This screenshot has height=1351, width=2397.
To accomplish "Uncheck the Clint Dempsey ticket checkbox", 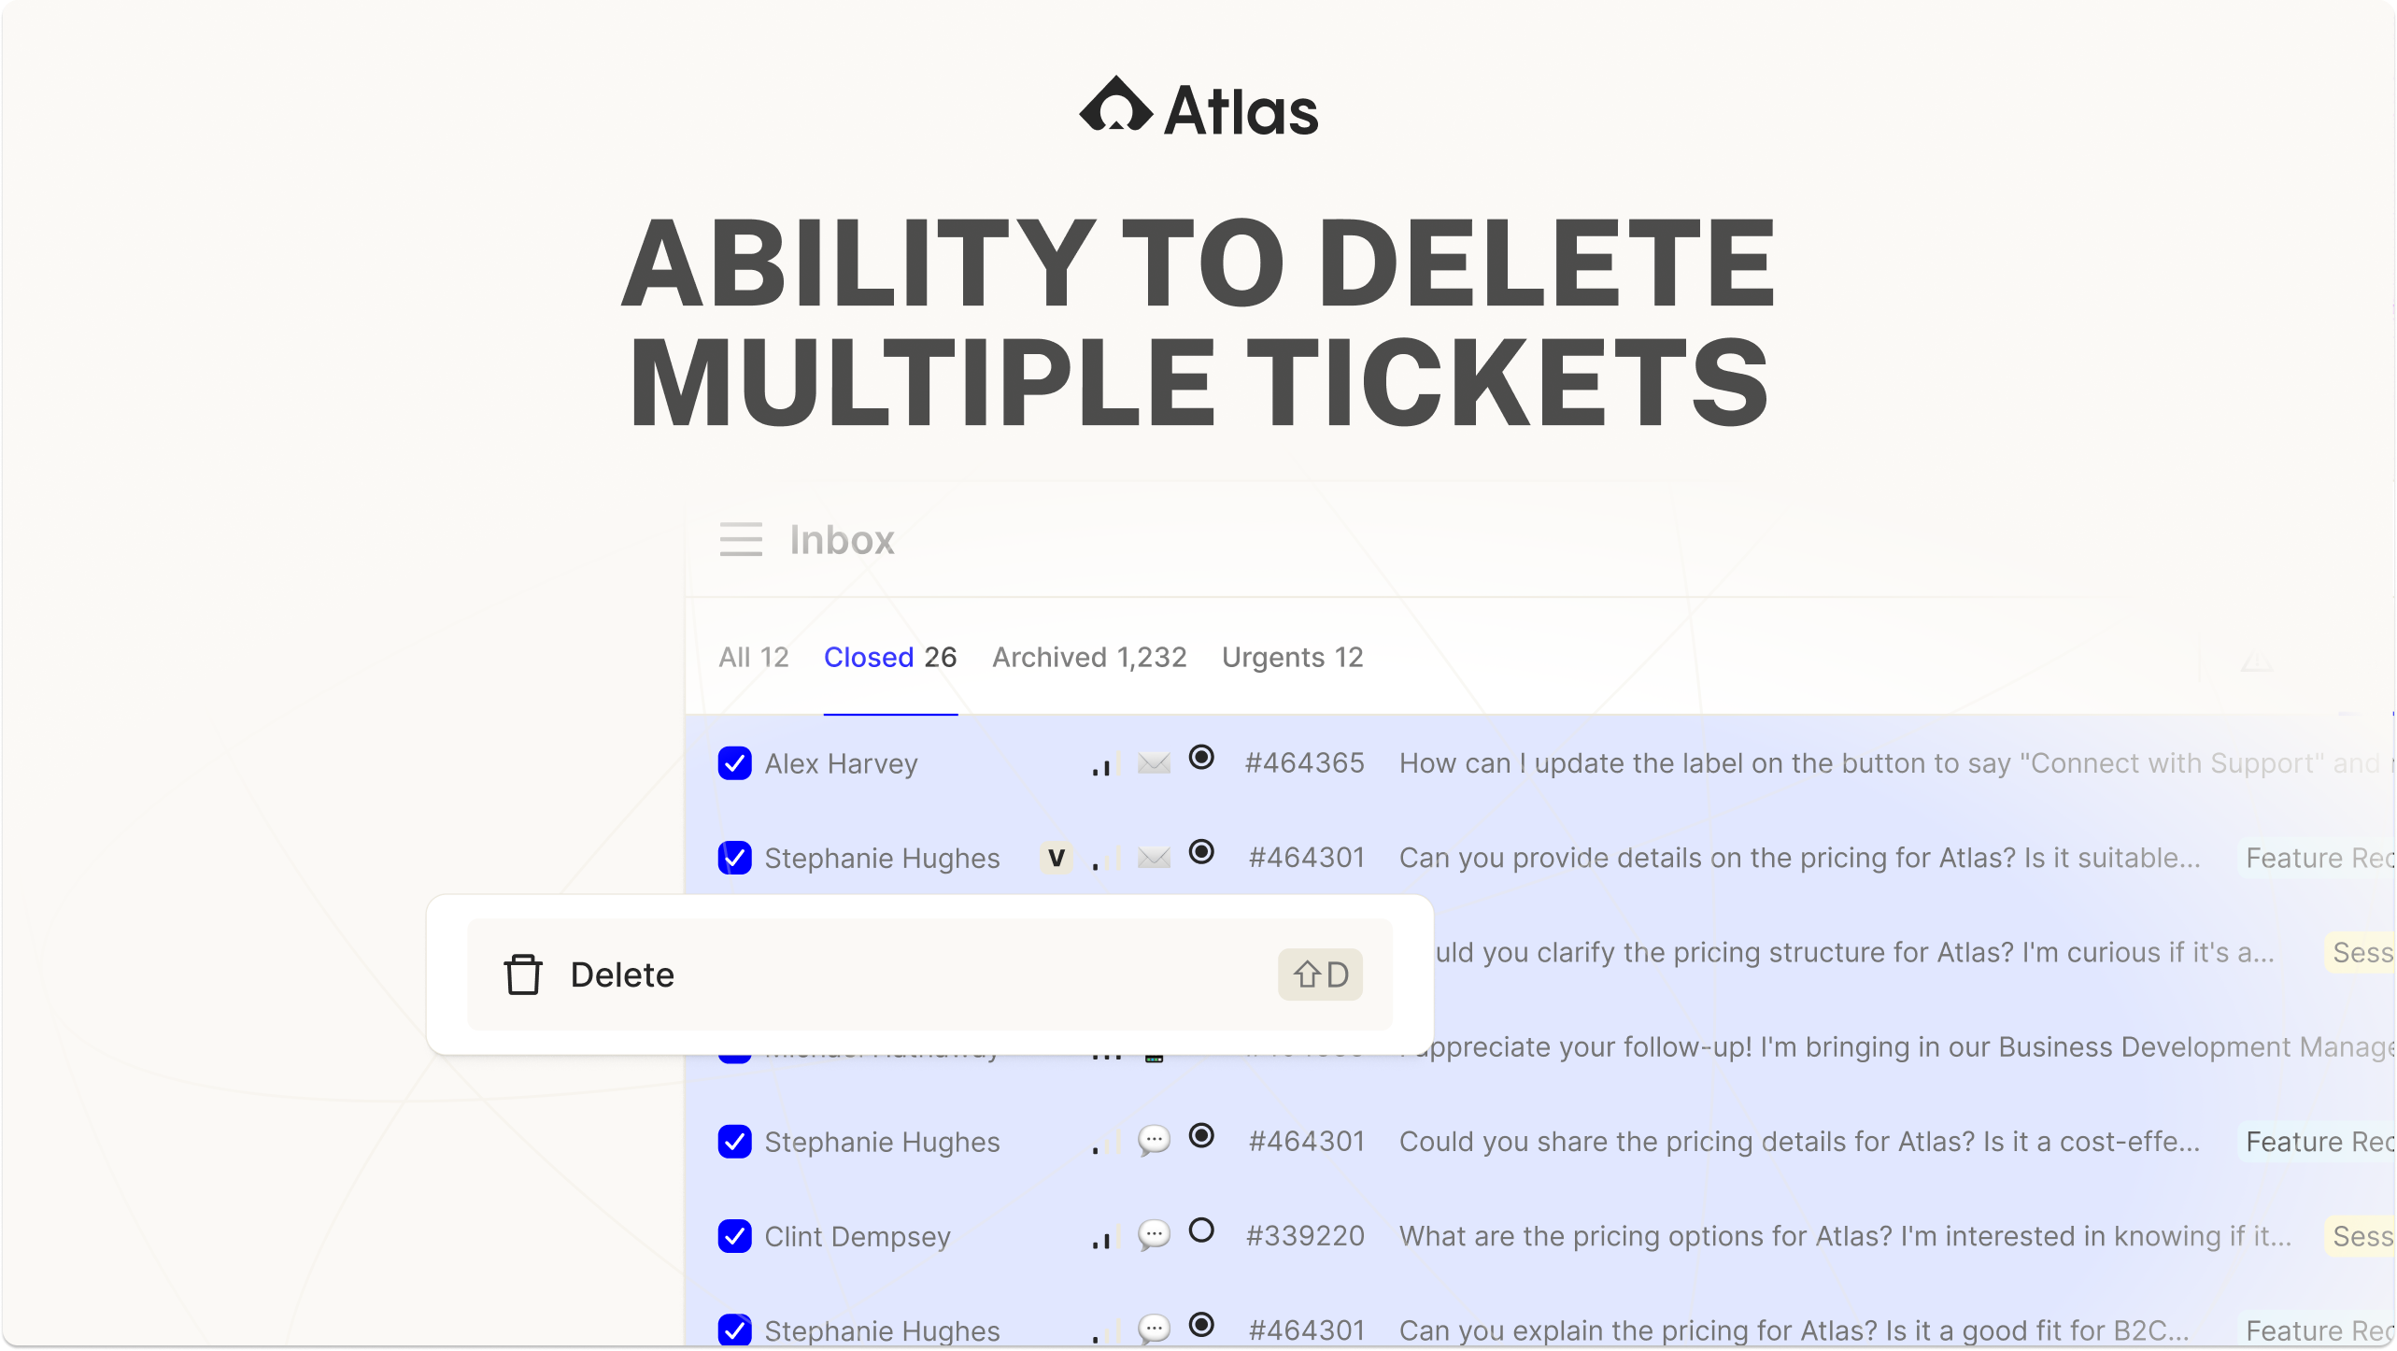I will (735, 1236).
